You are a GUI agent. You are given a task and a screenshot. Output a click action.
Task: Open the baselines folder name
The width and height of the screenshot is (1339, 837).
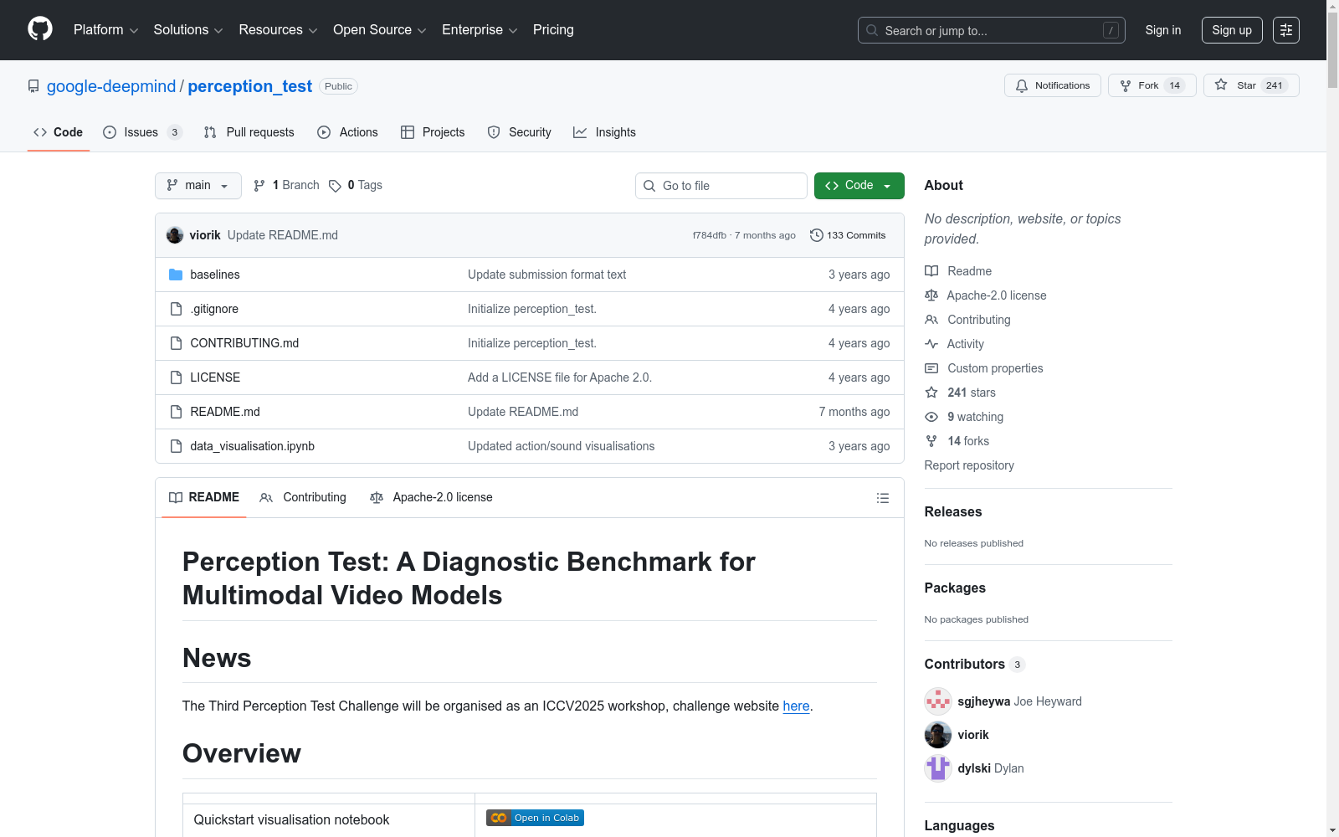(x=215, y=275)
